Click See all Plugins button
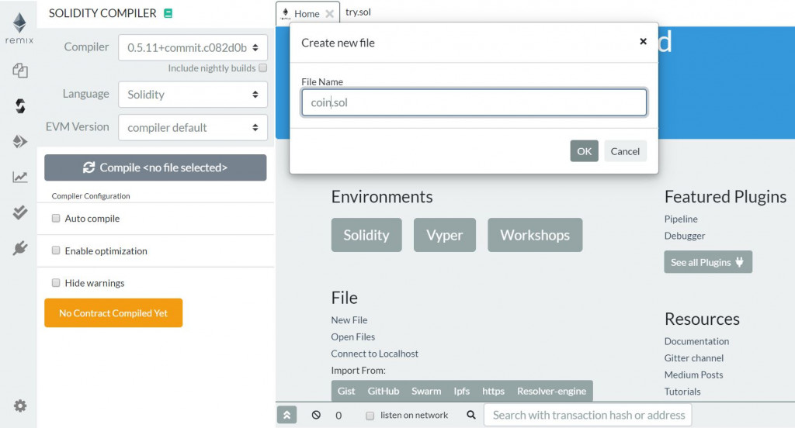 coord(708,262)
